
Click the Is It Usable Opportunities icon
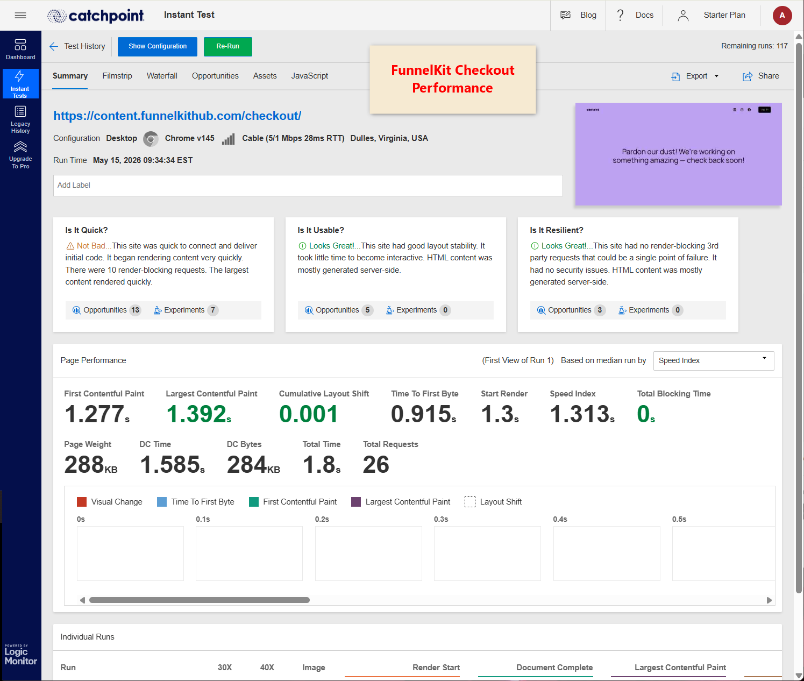(x=309, y=310)
